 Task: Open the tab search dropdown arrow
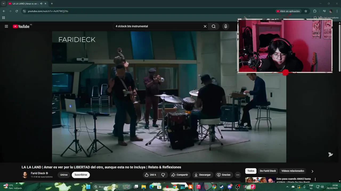point(3,4)
